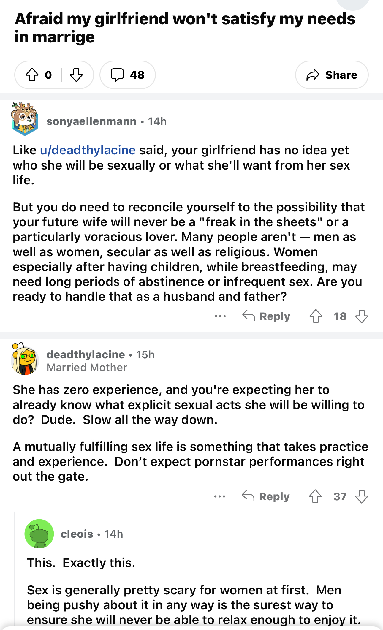Upvote the post with score 0
Screen dimensions: 383x630
(x=32, y=75)
